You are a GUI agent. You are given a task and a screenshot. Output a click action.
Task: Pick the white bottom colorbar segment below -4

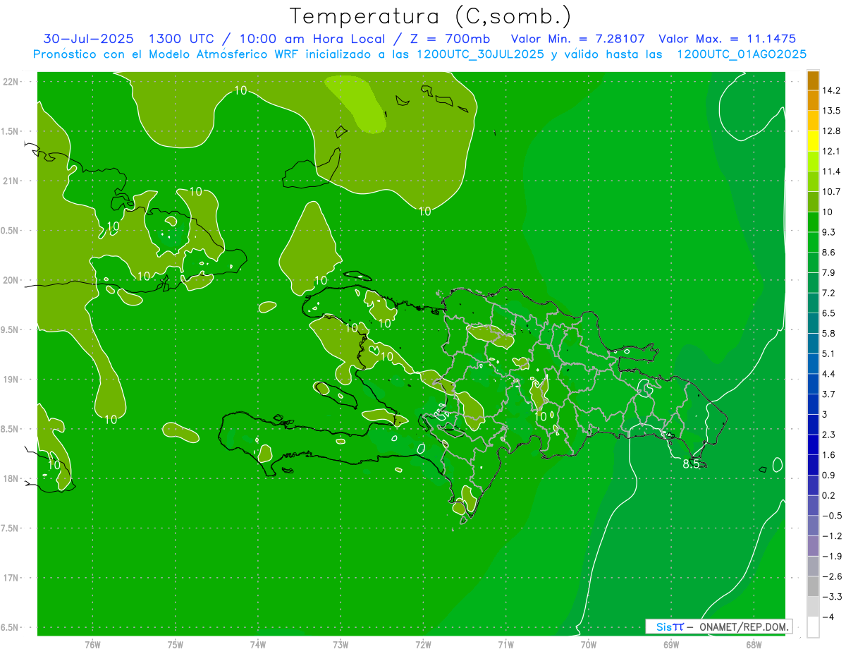(813, 626)
